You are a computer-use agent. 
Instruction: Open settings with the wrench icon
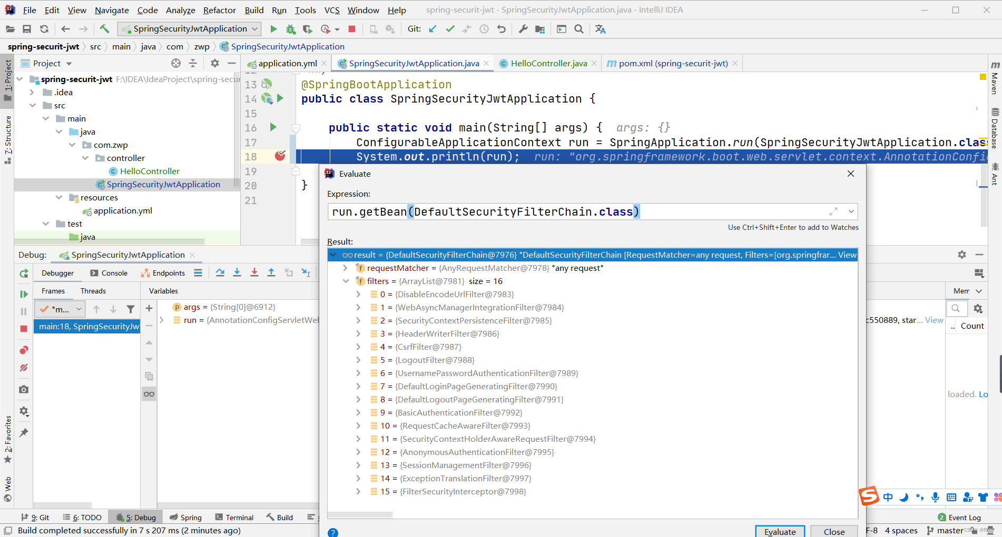pos(523,29)
